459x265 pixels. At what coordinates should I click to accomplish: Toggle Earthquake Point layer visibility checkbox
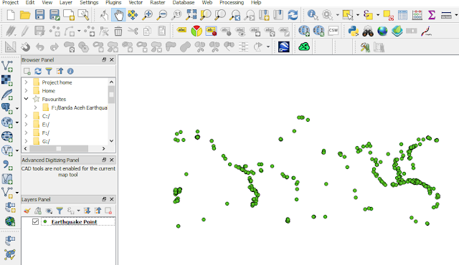(x=35, y=222)
